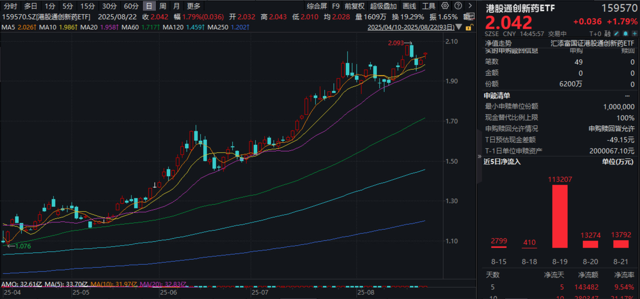The width and height of the screenshot is (640, 299).
Task: Add stock to watchlist with plus icon
Action: point(634,34)
